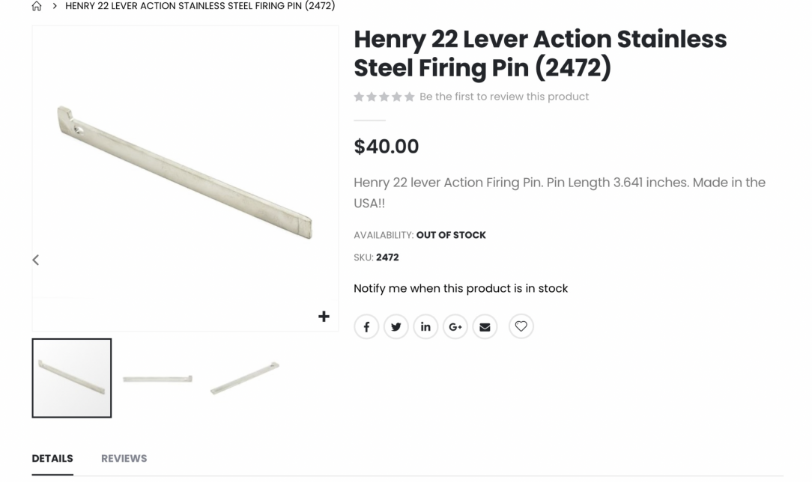Click Be the first to review link

click(x=504, y=97)
